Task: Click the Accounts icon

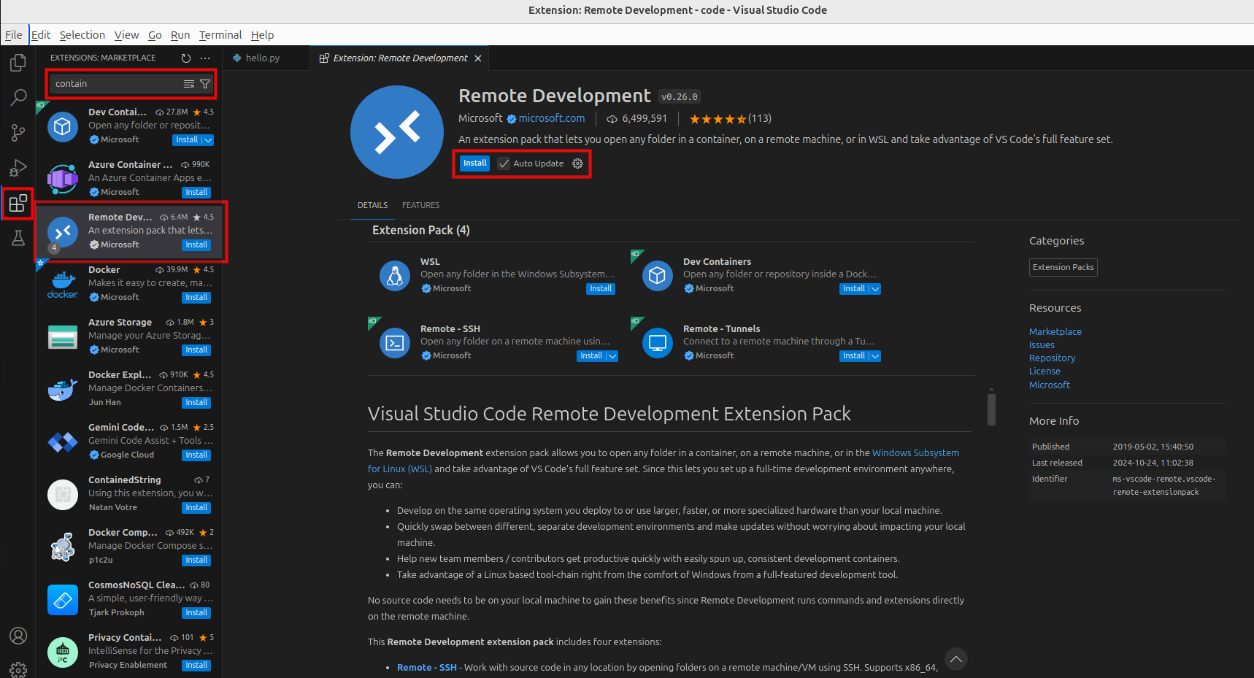Action: pyautogui.click(x=18, y=636)
